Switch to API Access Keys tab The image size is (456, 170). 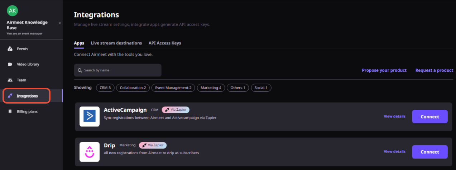(x=165, y=43)
